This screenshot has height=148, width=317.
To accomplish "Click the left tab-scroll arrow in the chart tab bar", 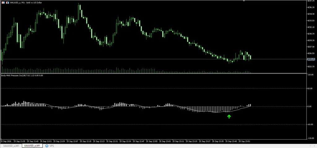I will click(310, 146).
